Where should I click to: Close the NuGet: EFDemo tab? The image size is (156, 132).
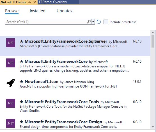tap(35, 2)
